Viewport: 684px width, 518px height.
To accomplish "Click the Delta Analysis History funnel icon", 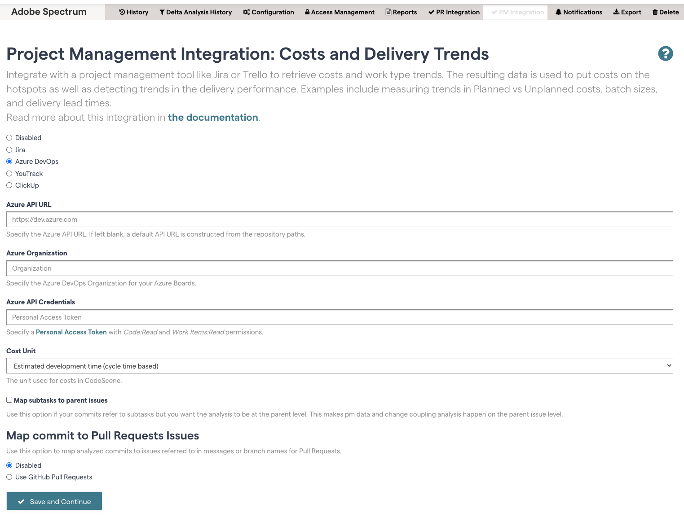I will [x=162, y=12].
